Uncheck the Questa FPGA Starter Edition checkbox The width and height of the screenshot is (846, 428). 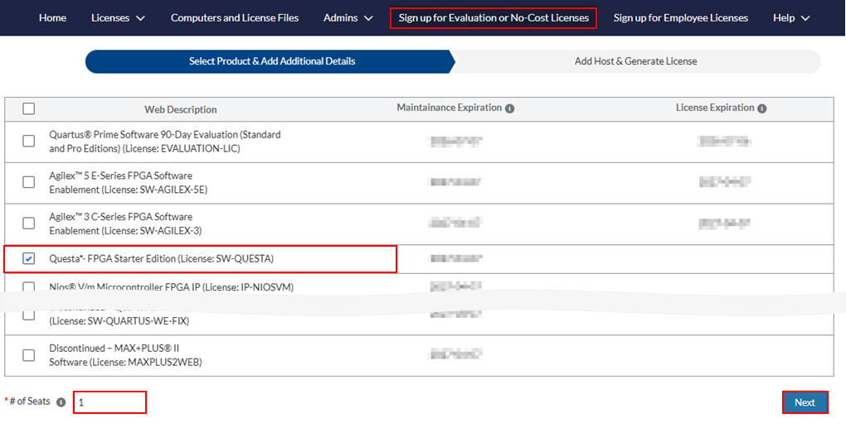click(x=29, y=259)
